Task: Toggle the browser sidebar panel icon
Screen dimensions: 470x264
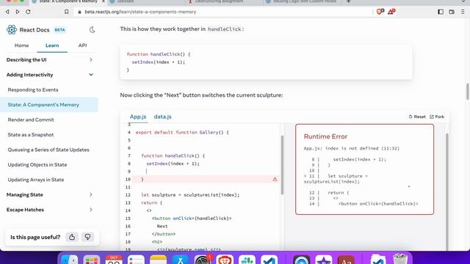Action: [x=441, y=12]
